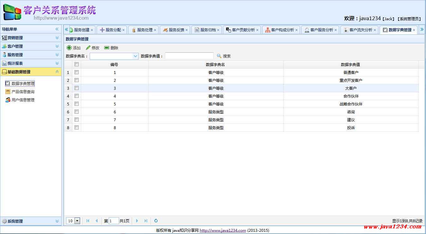
Task: Click the page number input field
Action: point(114,221)
